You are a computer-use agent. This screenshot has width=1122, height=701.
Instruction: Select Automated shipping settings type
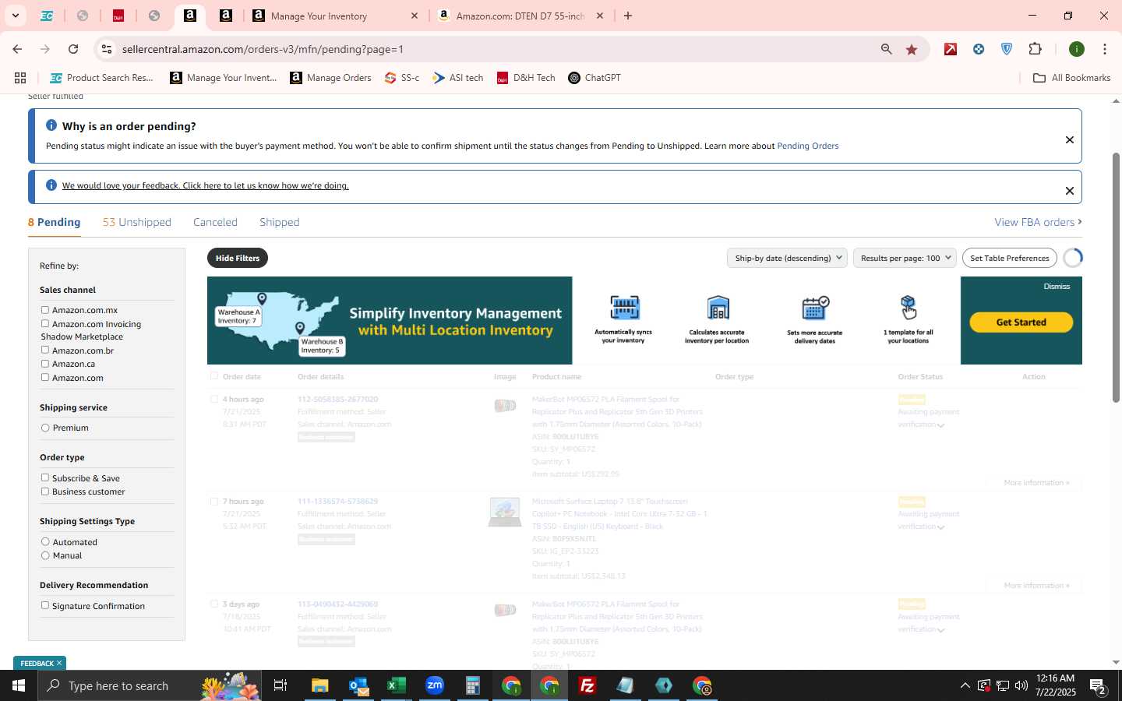(45, 542)
